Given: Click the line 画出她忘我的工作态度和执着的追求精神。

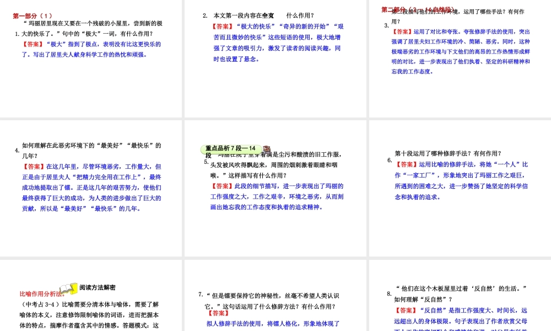Looking at the screenshot, I should tap(266, 207).
